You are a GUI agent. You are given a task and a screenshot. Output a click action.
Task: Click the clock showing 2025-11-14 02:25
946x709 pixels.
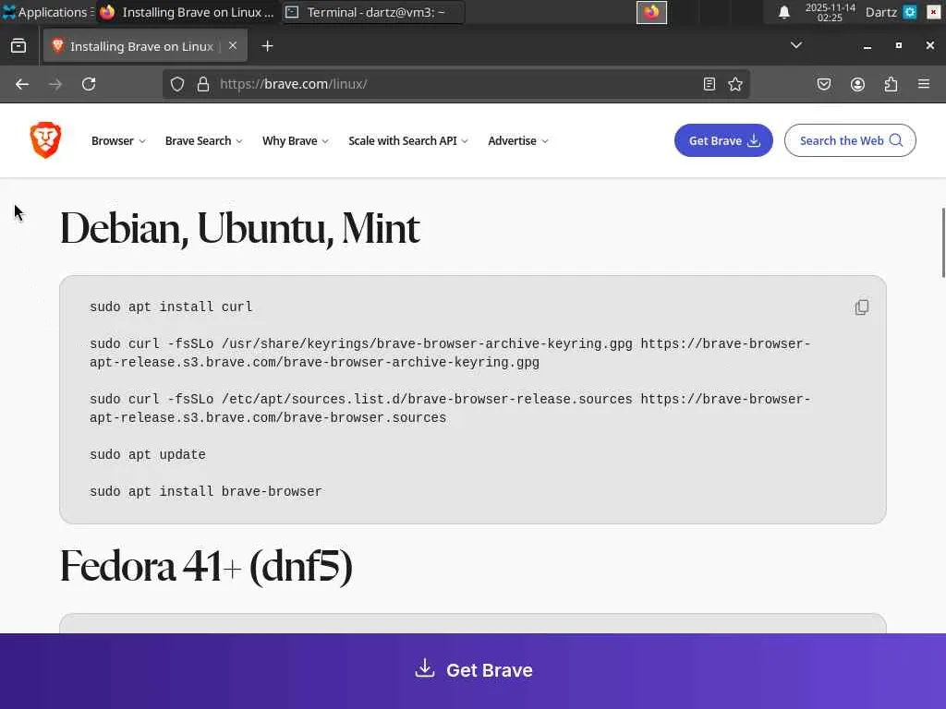[x=831, y=12]
